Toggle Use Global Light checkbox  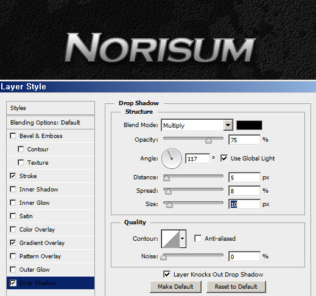224,158
